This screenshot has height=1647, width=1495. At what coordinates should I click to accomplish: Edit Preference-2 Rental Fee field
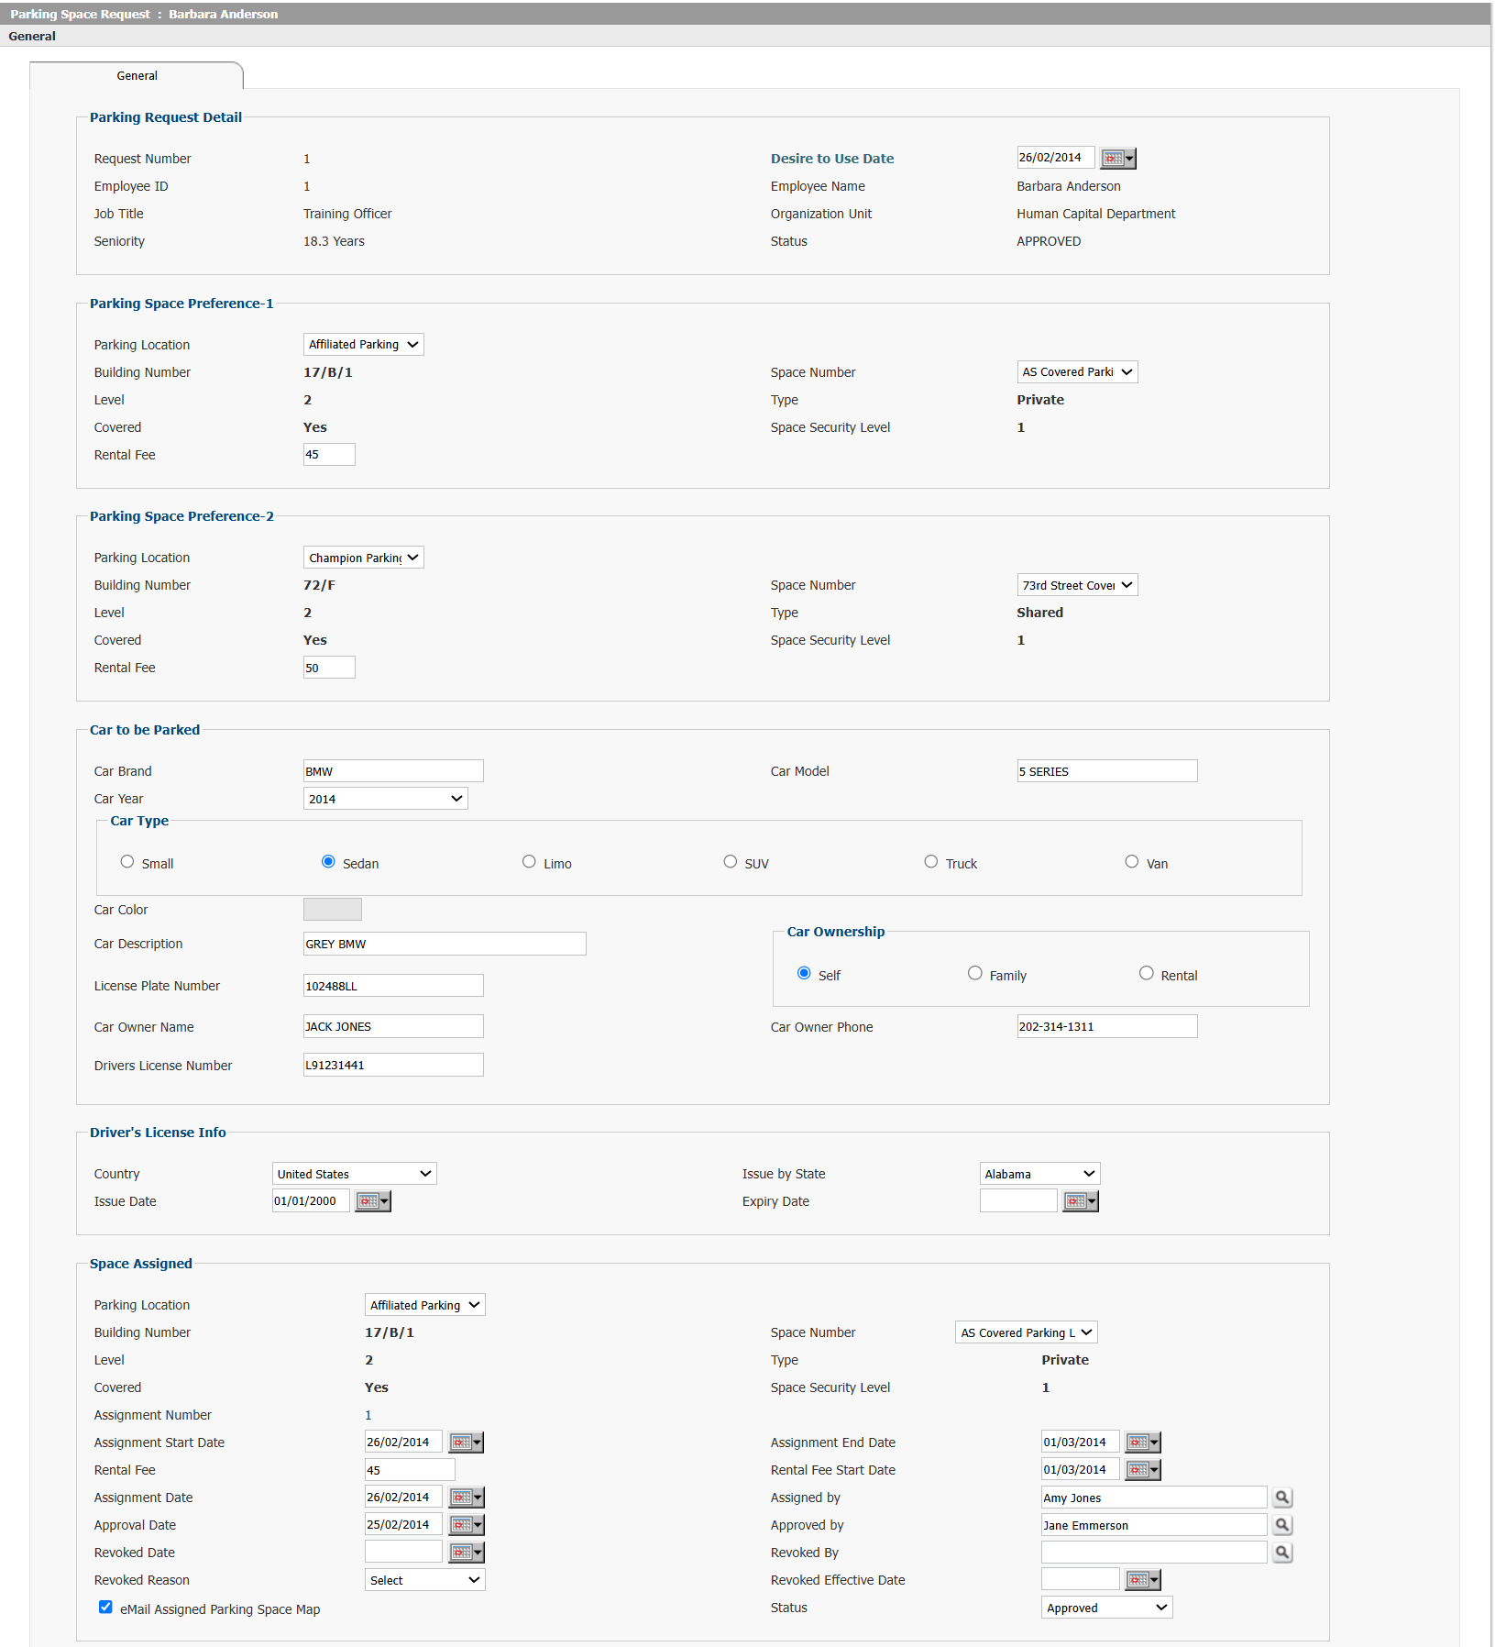pyautogui.click(x=329, y=668)
